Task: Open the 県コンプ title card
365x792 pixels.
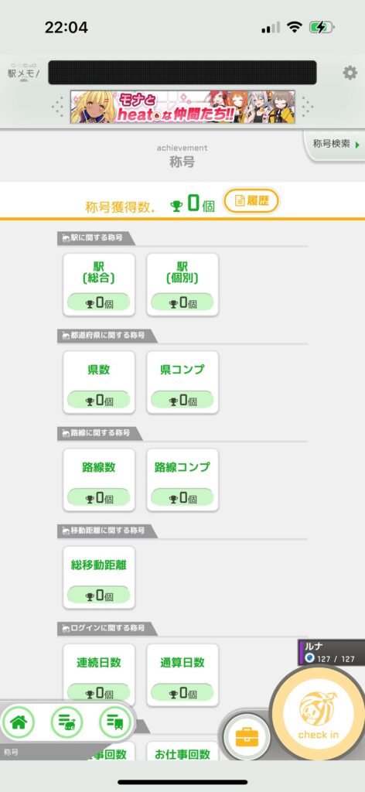Action: [x=182, y=382]
